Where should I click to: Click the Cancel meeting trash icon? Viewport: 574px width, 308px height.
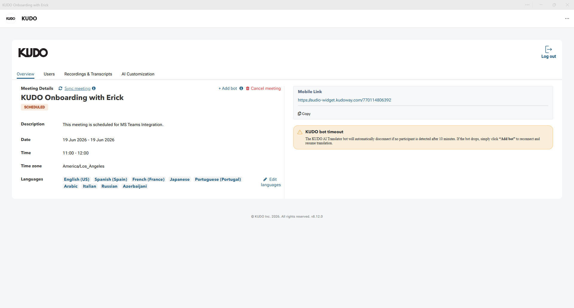(248, 88)
